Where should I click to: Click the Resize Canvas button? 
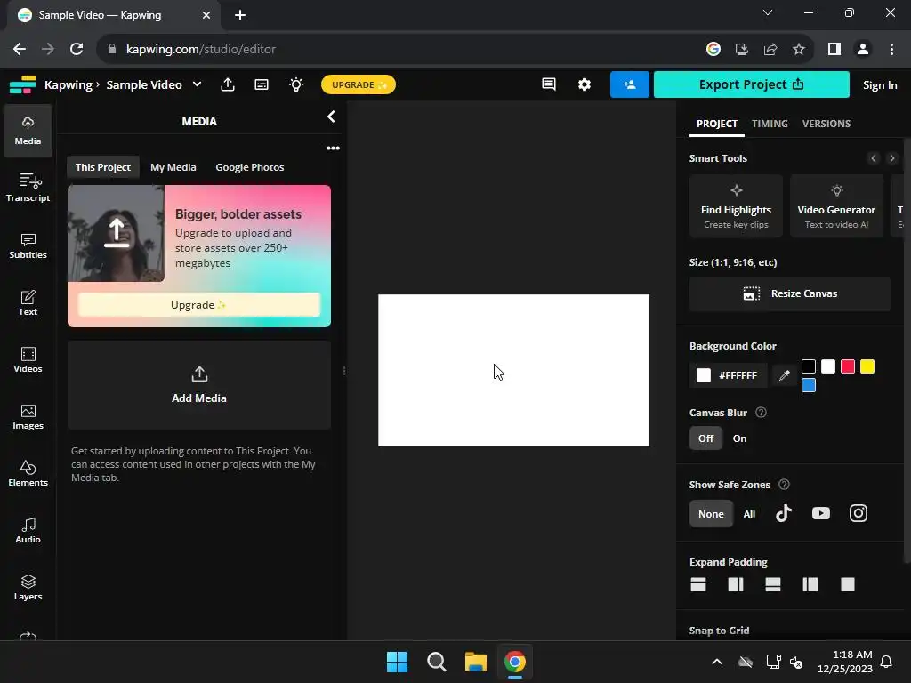click(x=790, y=293)
